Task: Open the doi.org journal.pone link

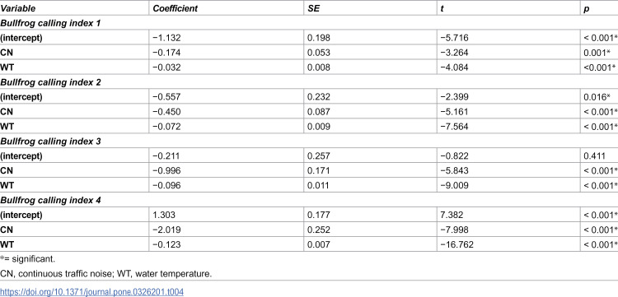Action: pos(91,292)
